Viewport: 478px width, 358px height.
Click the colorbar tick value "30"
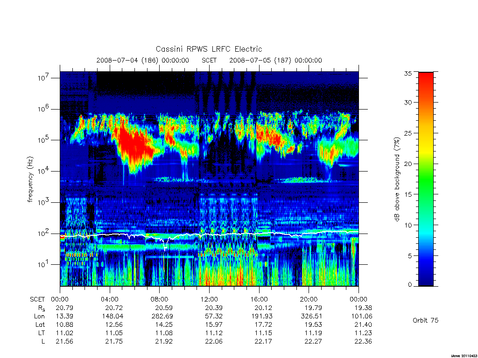point(408,103)
